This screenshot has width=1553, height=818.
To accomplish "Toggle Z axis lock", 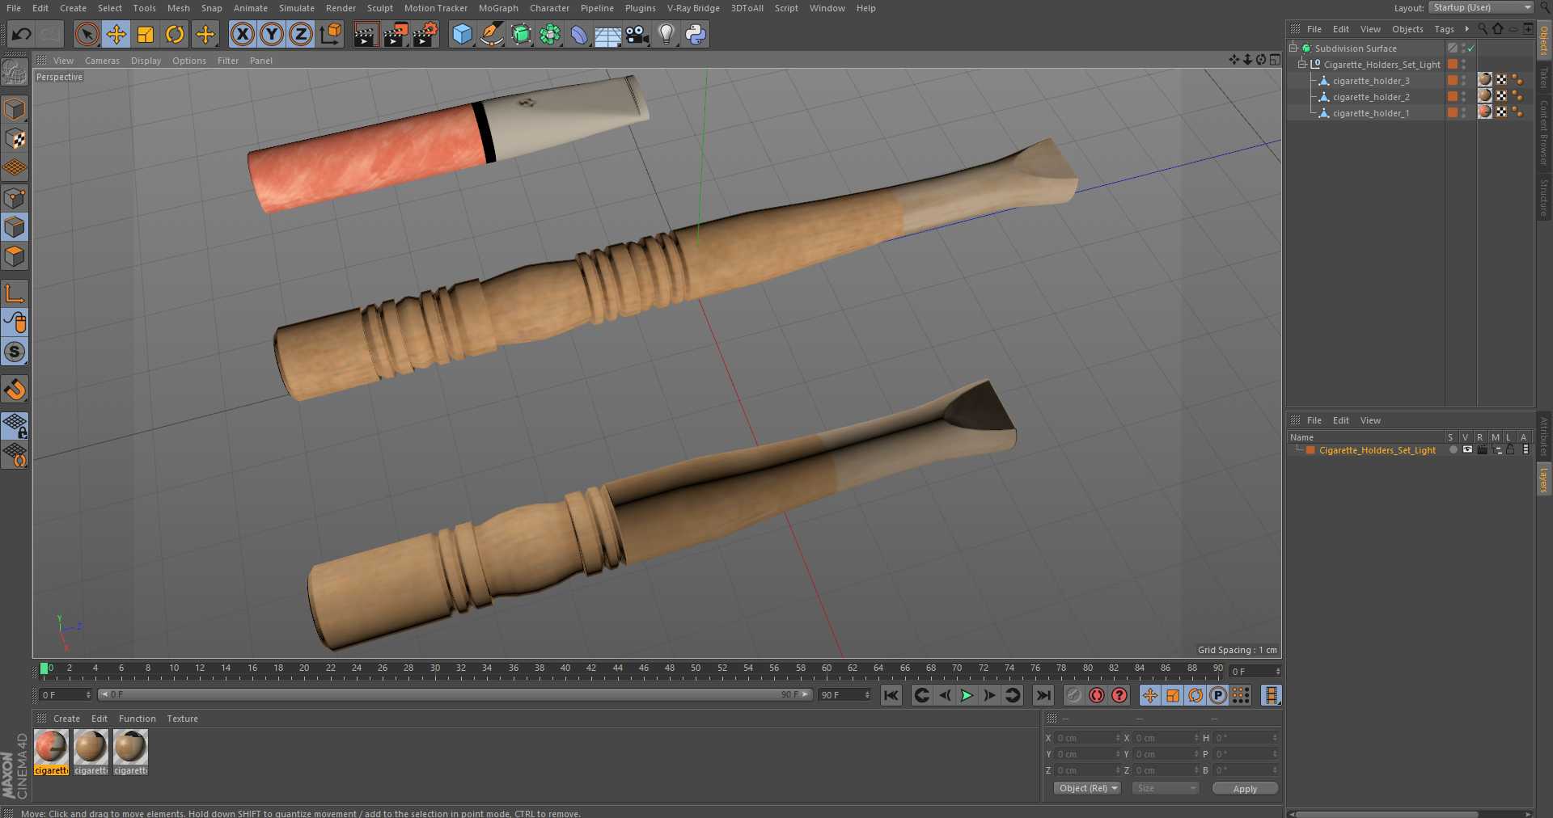I will [x=301, y=34].
